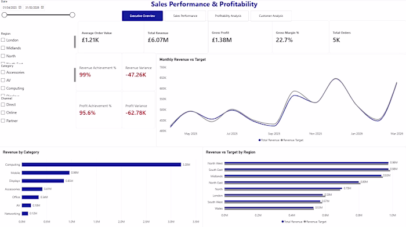The width and height of the screenshot is (406, 227).
Task: Click the 0.18M value label for AV
Action: point(36,205)
